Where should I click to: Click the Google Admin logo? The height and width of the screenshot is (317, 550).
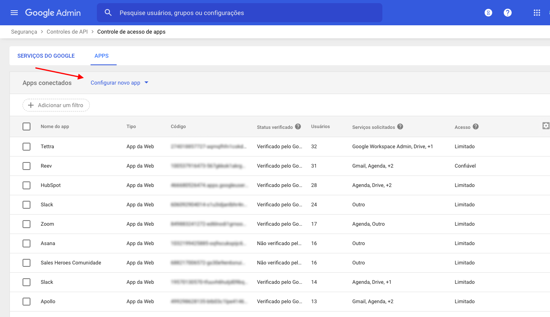[x=53, y=13]
